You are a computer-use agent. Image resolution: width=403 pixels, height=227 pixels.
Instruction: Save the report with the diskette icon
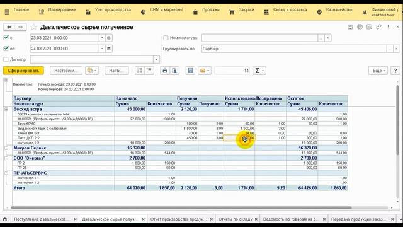[190, 71]
